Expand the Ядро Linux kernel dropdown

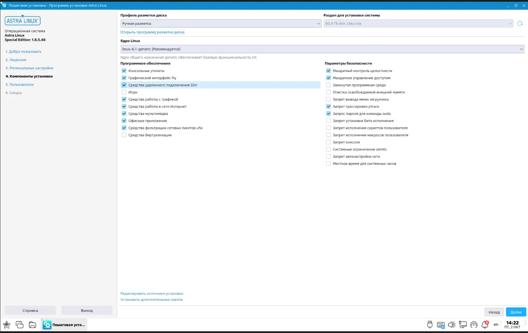pos(322,49)
